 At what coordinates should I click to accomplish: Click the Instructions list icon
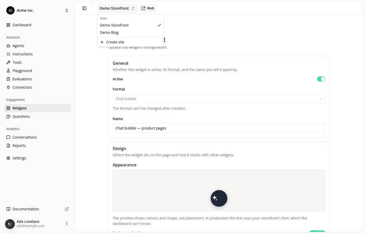pyautogui.click(x=8, y=54)
